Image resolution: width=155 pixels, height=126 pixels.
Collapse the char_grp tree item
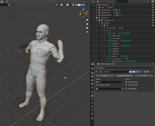99,23
